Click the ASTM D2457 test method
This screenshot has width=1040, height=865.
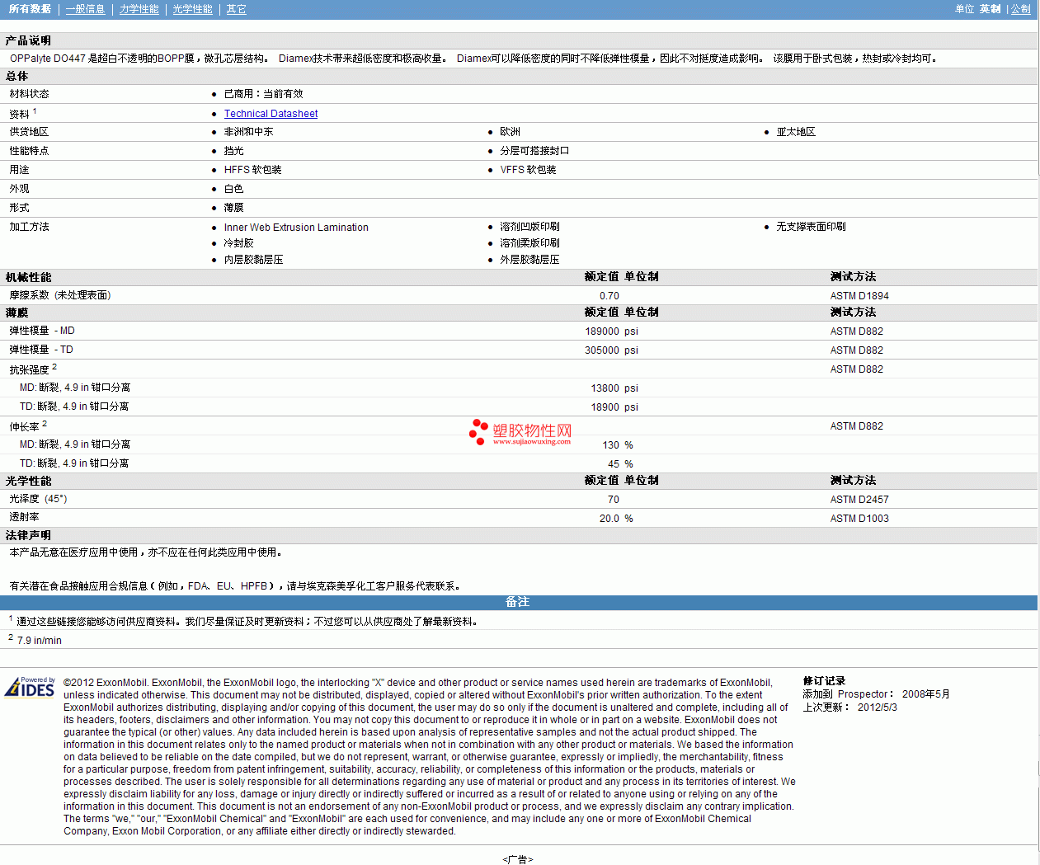click(859, 500)
